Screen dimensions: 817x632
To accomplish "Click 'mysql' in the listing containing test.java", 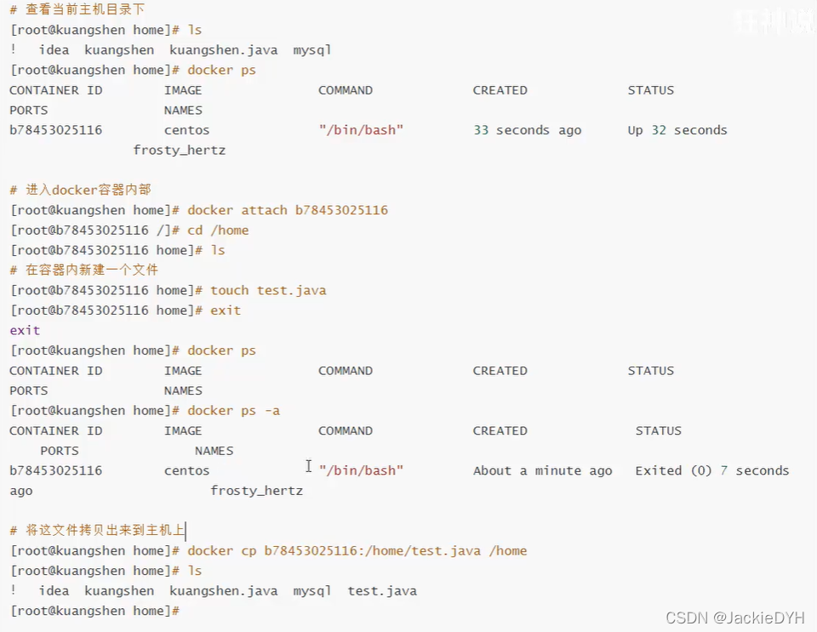I will 311,591.
